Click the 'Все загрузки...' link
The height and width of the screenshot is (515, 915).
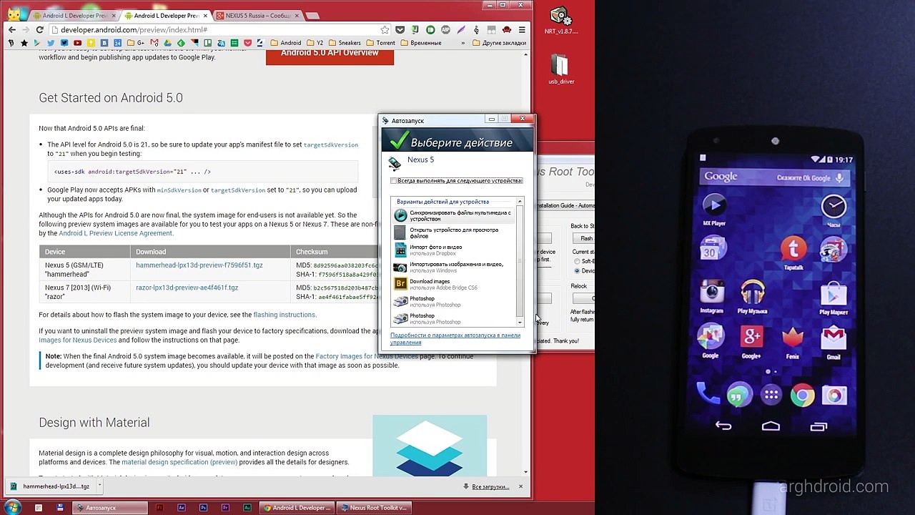[x=490, y=486]
